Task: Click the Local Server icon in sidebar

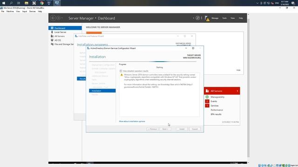Action: [52, 32]
